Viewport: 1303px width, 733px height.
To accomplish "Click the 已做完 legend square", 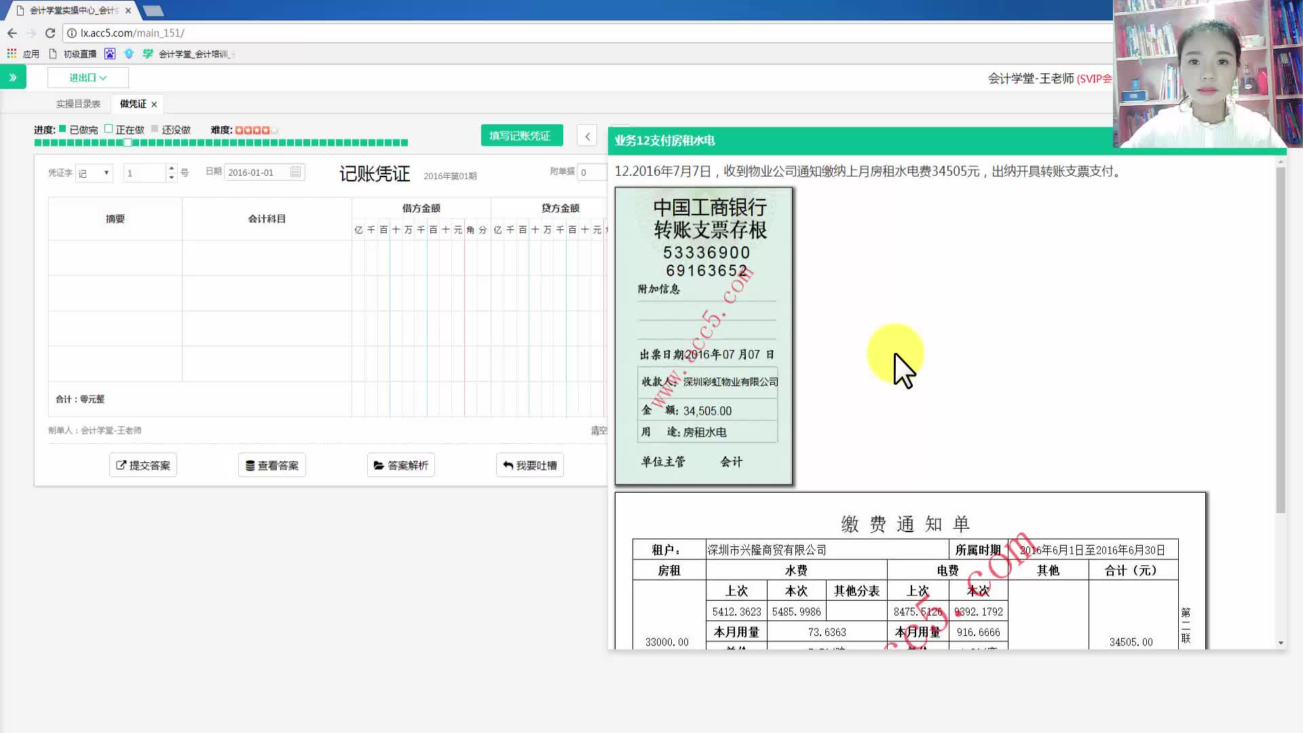I will pos(62,129).
